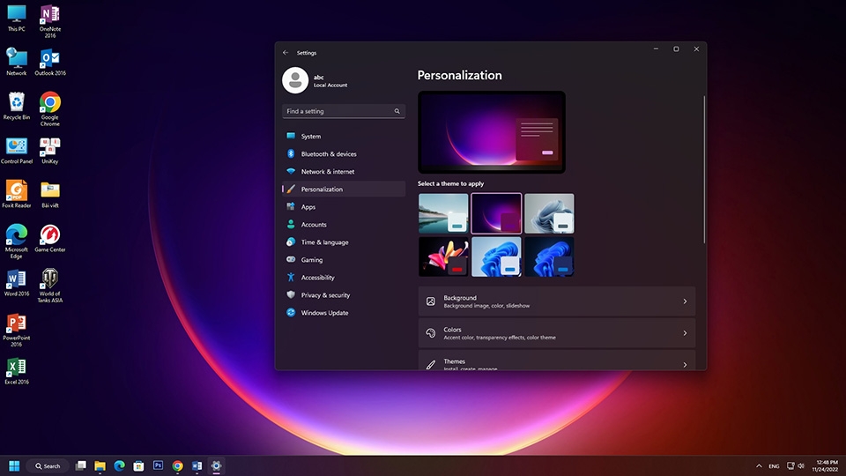
Task: Select the Network desktop icon
Action: (16, 62)
